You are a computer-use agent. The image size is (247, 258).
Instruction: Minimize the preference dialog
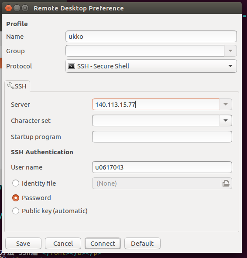tap(17, 8)
